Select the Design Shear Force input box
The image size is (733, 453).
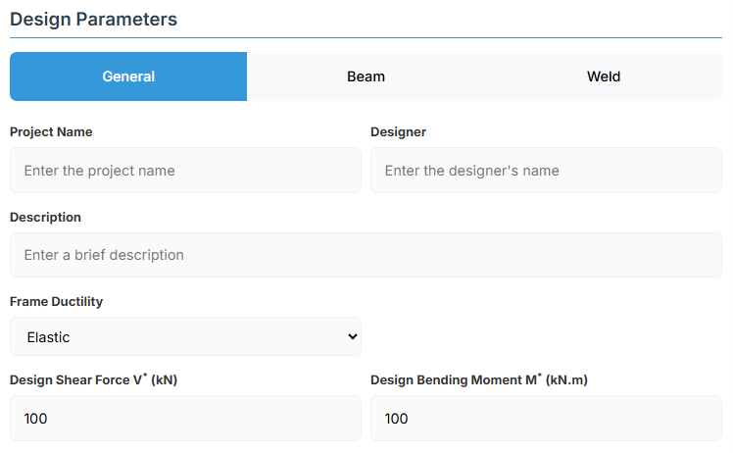(x=185, y=419)
